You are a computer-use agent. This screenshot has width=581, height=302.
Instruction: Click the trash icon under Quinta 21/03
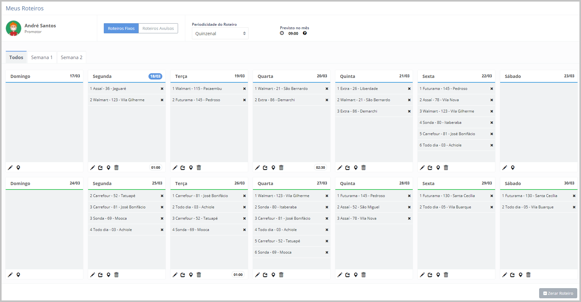pos(364,168)
